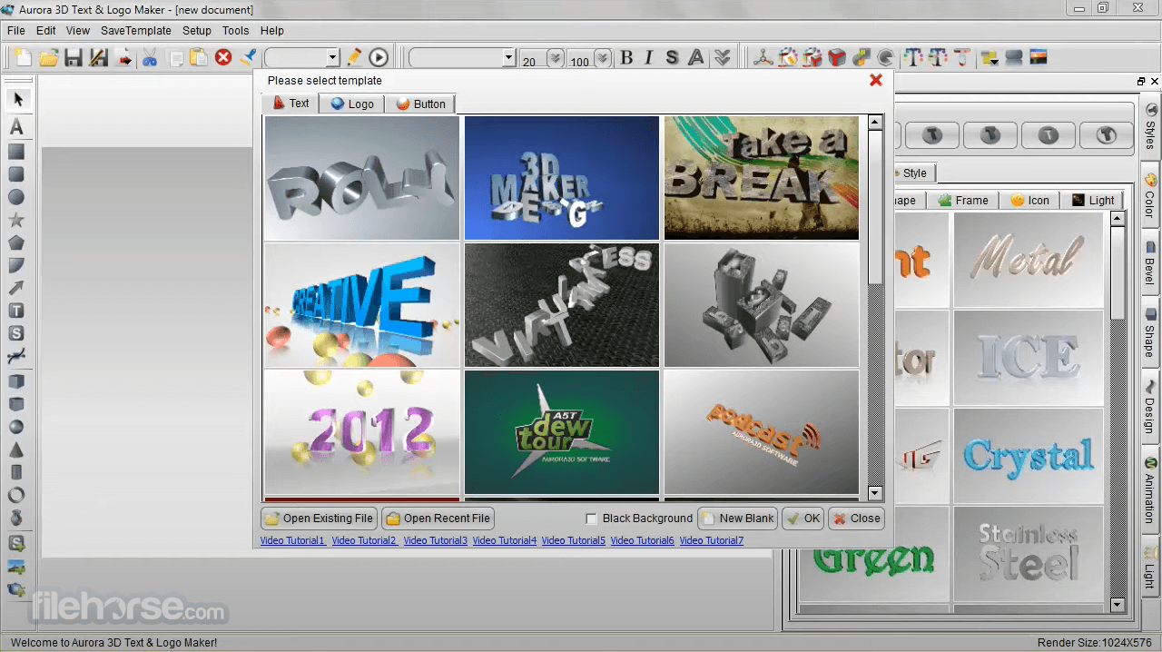The width and height of the screenshot is (1162, 652).
Task: Click the red 3D cube icon in toolbar
Action: (837, 57)
